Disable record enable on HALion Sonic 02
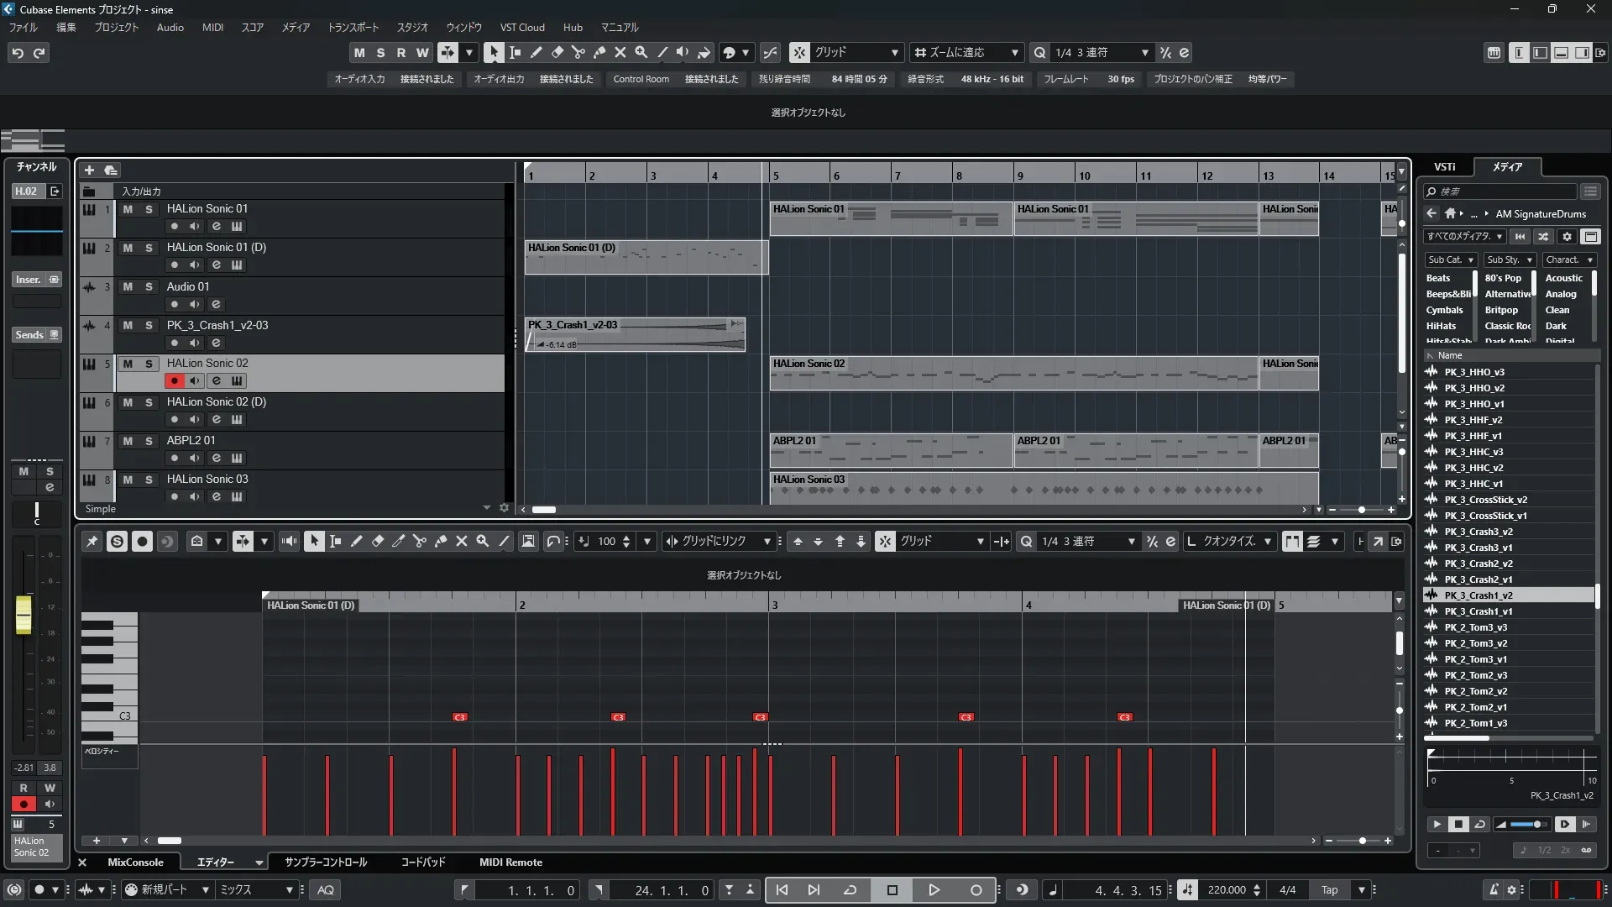Viewport: 1612px width, 907px height. [x=174, y=380]
